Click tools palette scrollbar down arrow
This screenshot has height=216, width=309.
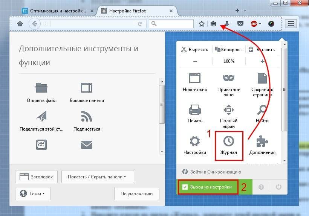pos(162,152)
